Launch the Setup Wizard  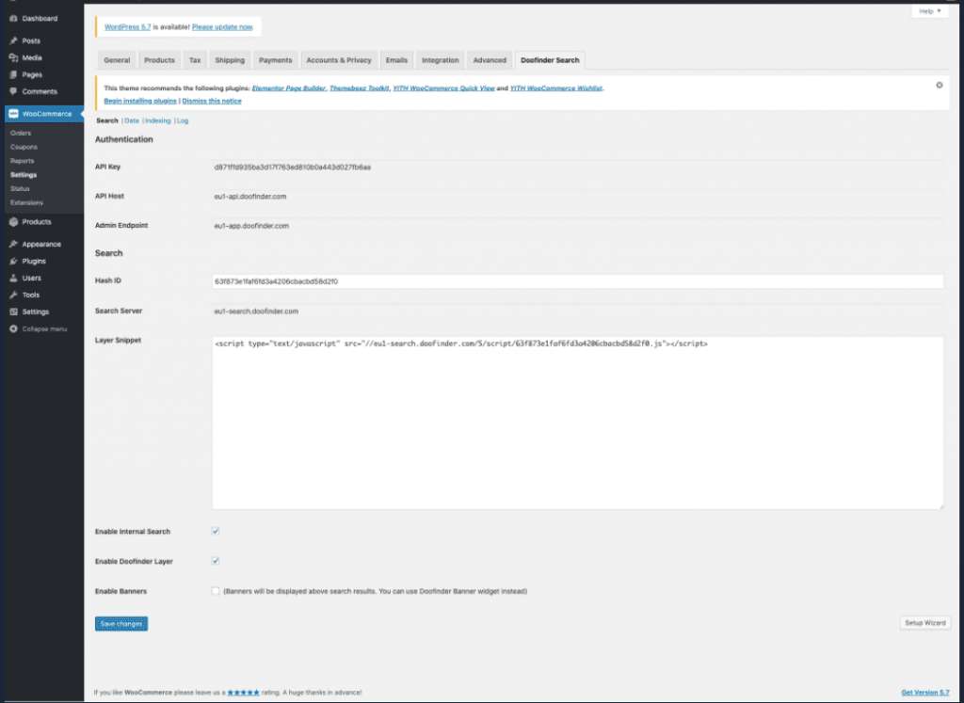point(924,623)
